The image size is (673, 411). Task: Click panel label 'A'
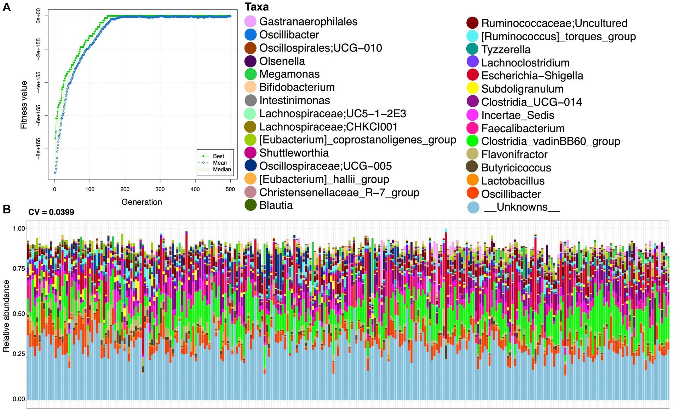tap(6, 7)
